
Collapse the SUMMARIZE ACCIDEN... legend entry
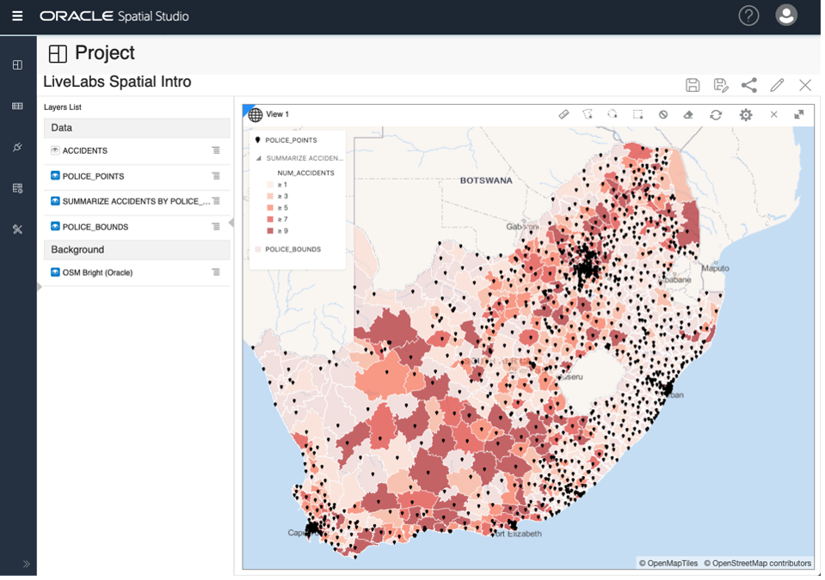pos(258,158)
